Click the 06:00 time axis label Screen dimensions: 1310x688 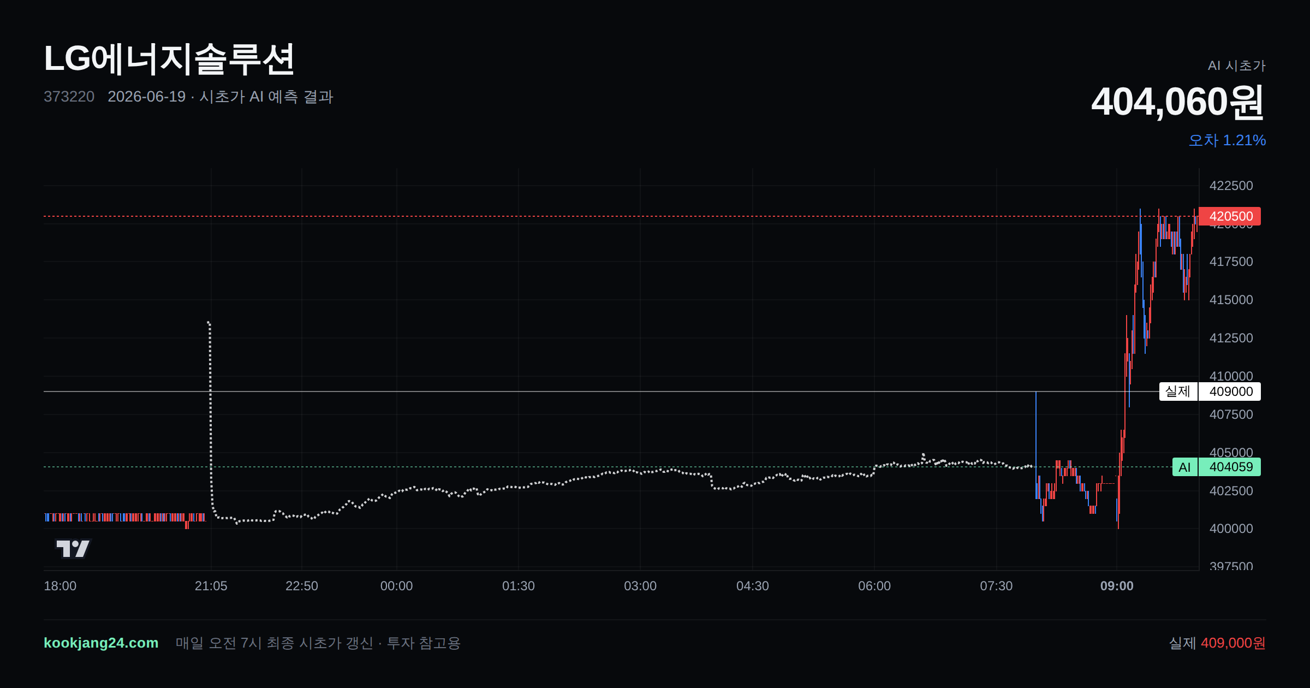coord(874,586)
